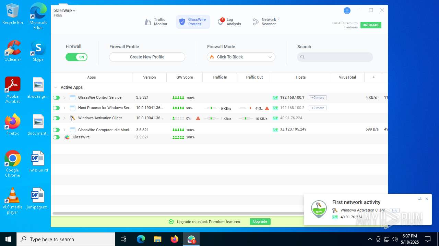Click the Upgrade button in bottom banner

point(260,222)
